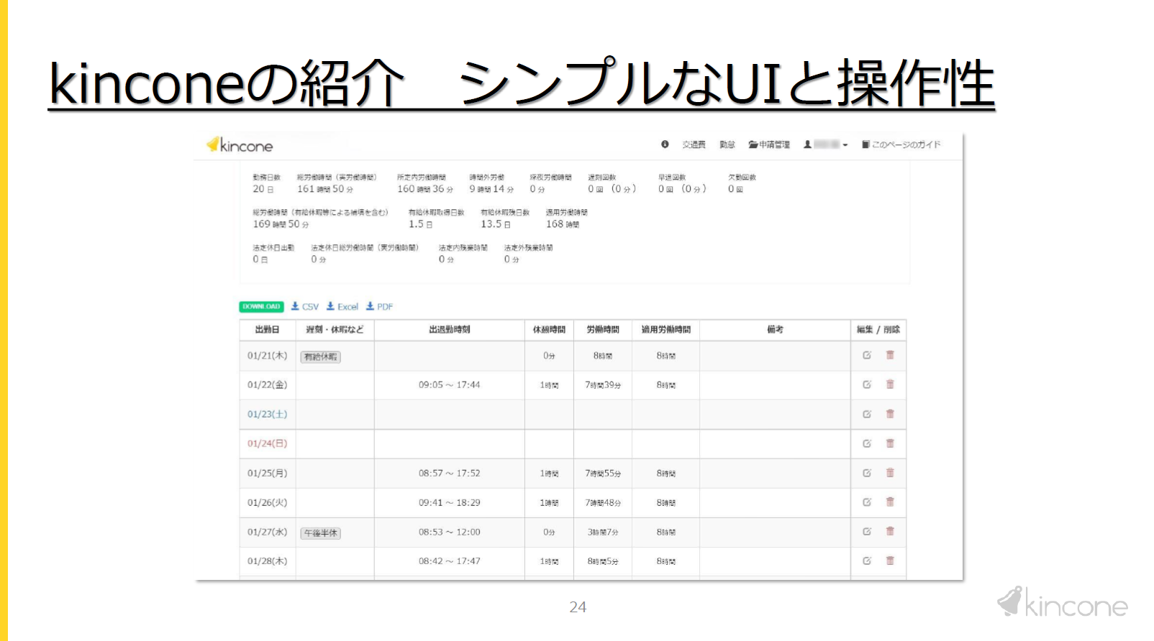The width and height of the screenshot is (1154, 641).
Task: Edit the 01/22(金) row
Action: tap(867, 384)
